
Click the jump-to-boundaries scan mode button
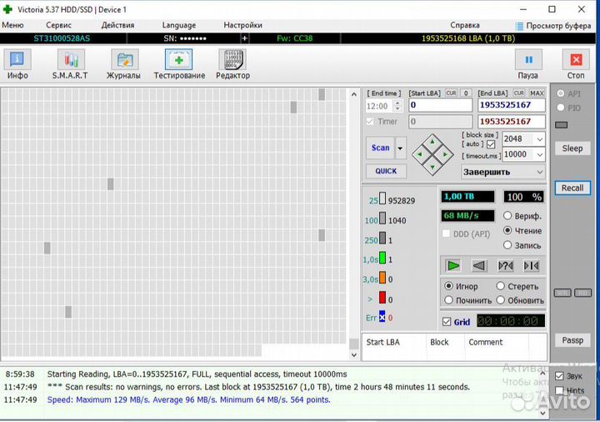coord(531,265)
